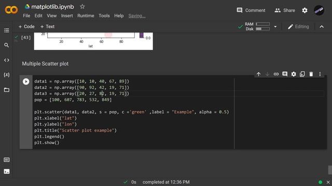Click the plt.xlabel("lat") line
Image resolution: width=332 pixels, height=186 pixels.
[x=56, y=118]
